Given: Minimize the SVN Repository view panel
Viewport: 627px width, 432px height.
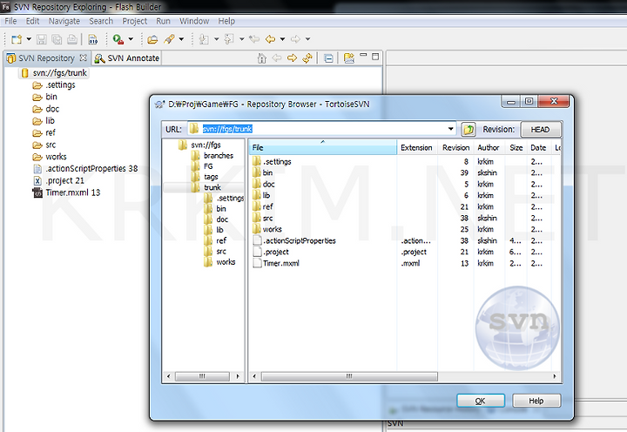Looking at the screenshot, I should (363, 55).
